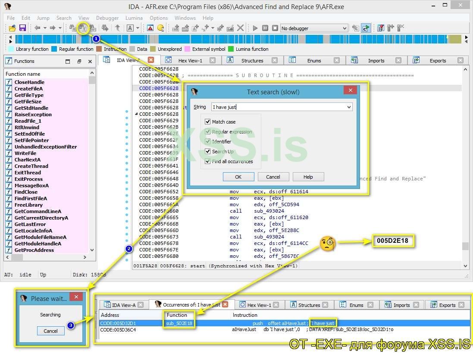
Task: Click the large X cancel toolbar icon
Action: [x=241, y=28]
